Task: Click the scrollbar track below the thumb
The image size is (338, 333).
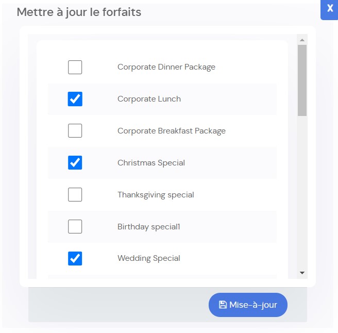Action: click(302, 192)
